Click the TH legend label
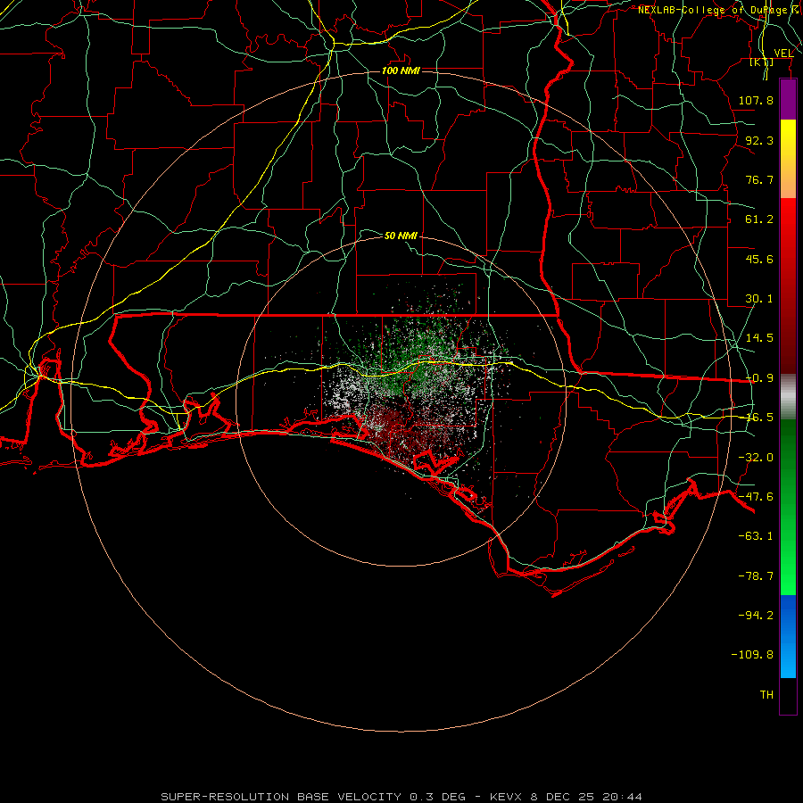Image resolution: width=803 pixels, height=803 pixels. point(766,695)
